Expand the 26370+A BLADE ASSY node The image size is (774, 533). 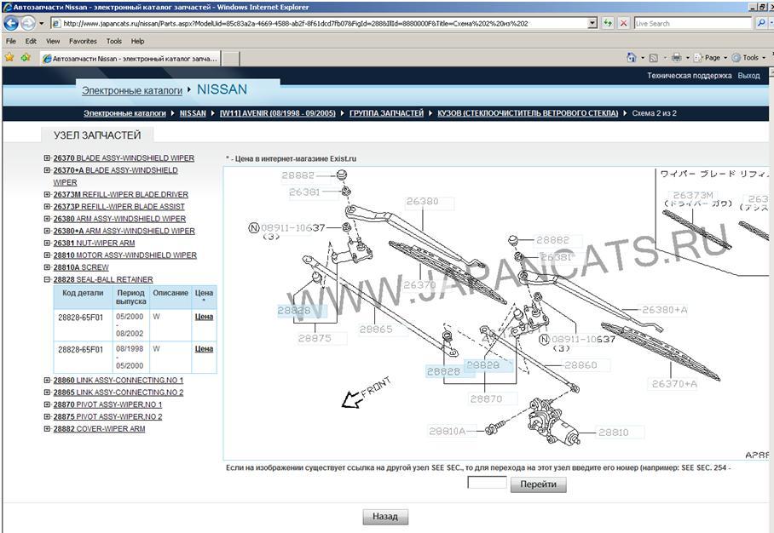point(47,170)
